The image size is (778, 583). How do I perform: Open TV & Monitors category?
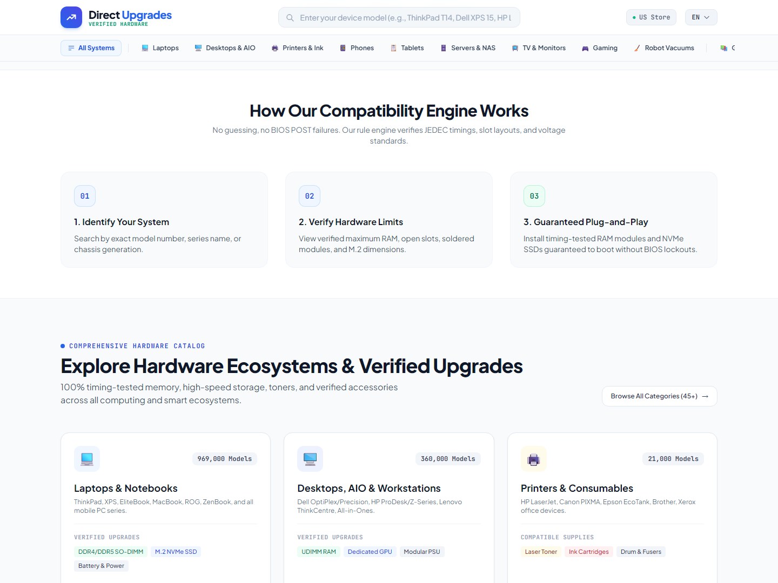click(x=539, y=48)
